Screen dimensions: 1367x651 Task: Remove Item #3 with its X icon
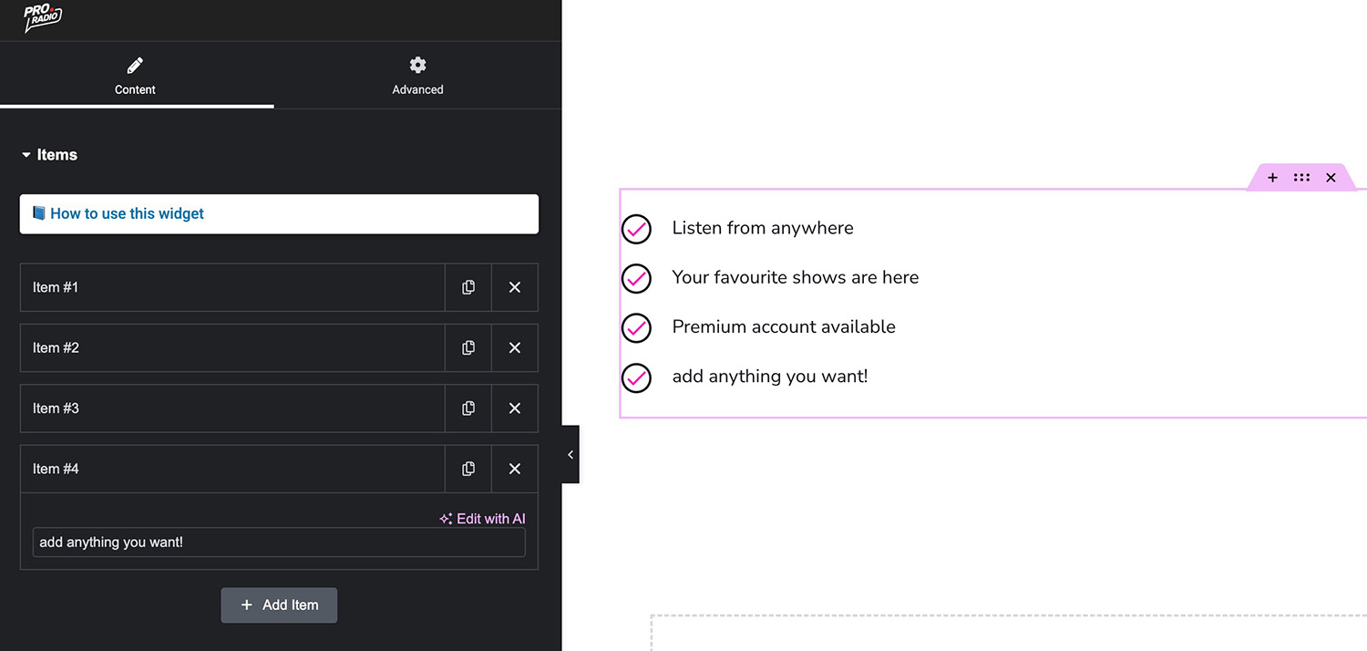click(515, 408)
